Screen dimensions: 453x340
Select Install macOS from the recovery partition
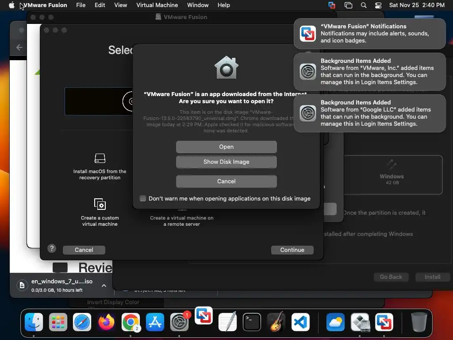pos(100,167)
